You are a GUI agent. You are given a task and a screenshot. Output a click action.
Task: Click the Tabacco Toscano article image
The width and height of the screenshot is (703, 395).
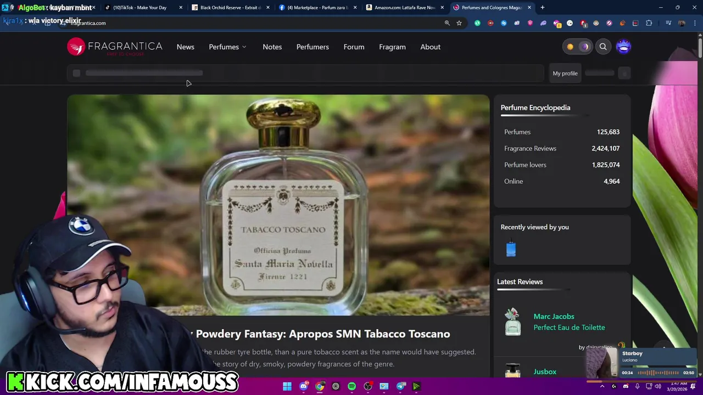(x=278, y=205)
